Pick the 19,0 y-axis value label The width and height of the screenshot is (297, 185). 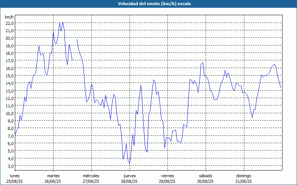click(x=9, y=46)
